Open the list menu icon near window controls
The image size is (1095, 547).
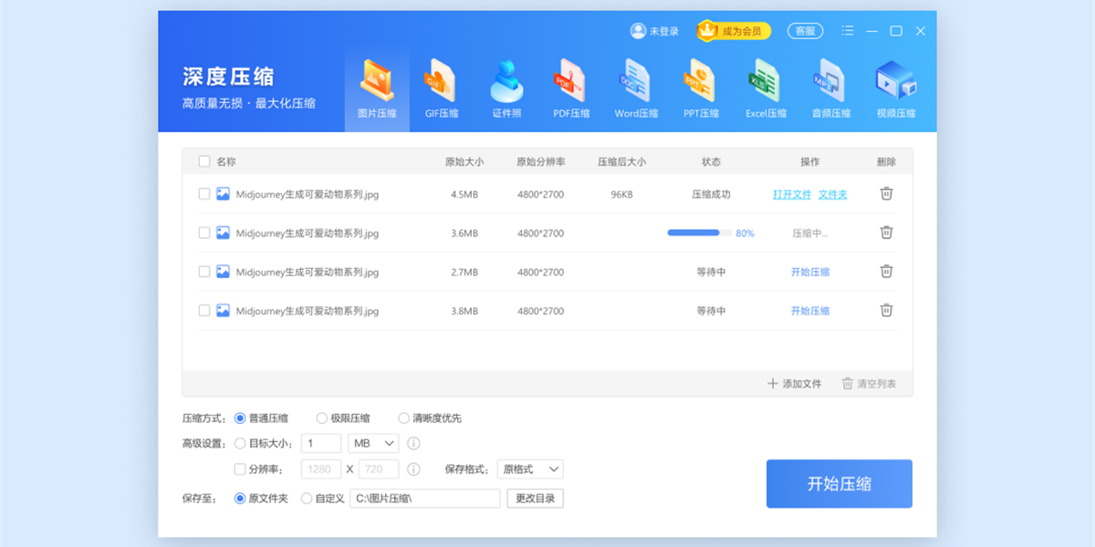(847, 30)
